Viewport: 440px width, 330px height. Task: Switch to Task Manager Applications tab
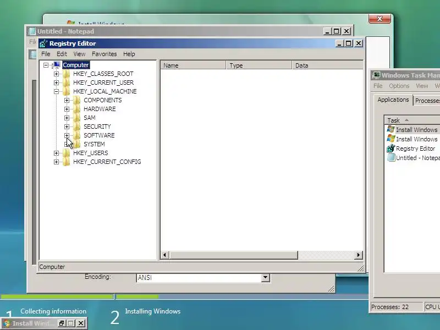[393, 100]
